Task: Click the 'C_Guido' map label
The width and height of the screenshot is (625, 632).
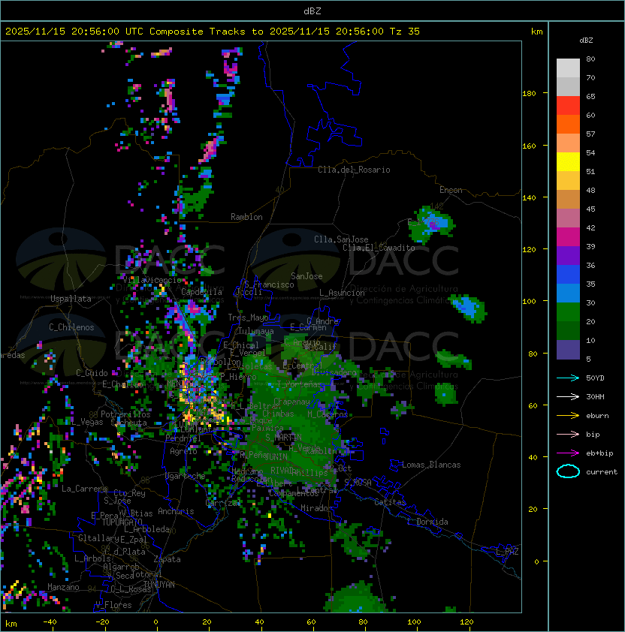Action: 92,373
